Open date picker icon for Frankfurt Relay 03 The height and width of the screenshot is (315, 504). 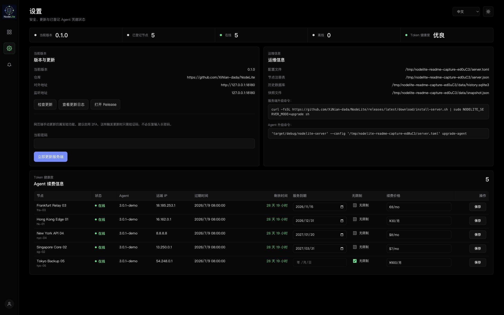[x=342, y=207]
